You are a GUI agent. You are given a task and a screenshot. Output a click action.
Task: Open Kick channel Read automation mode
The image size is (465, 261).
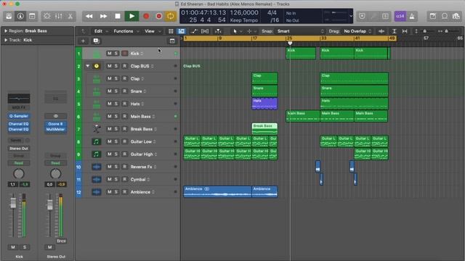(x=19, y=163)
